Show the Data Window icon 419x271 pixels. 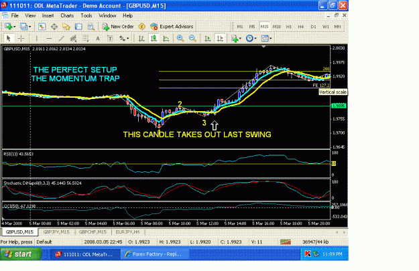point(54,26)
